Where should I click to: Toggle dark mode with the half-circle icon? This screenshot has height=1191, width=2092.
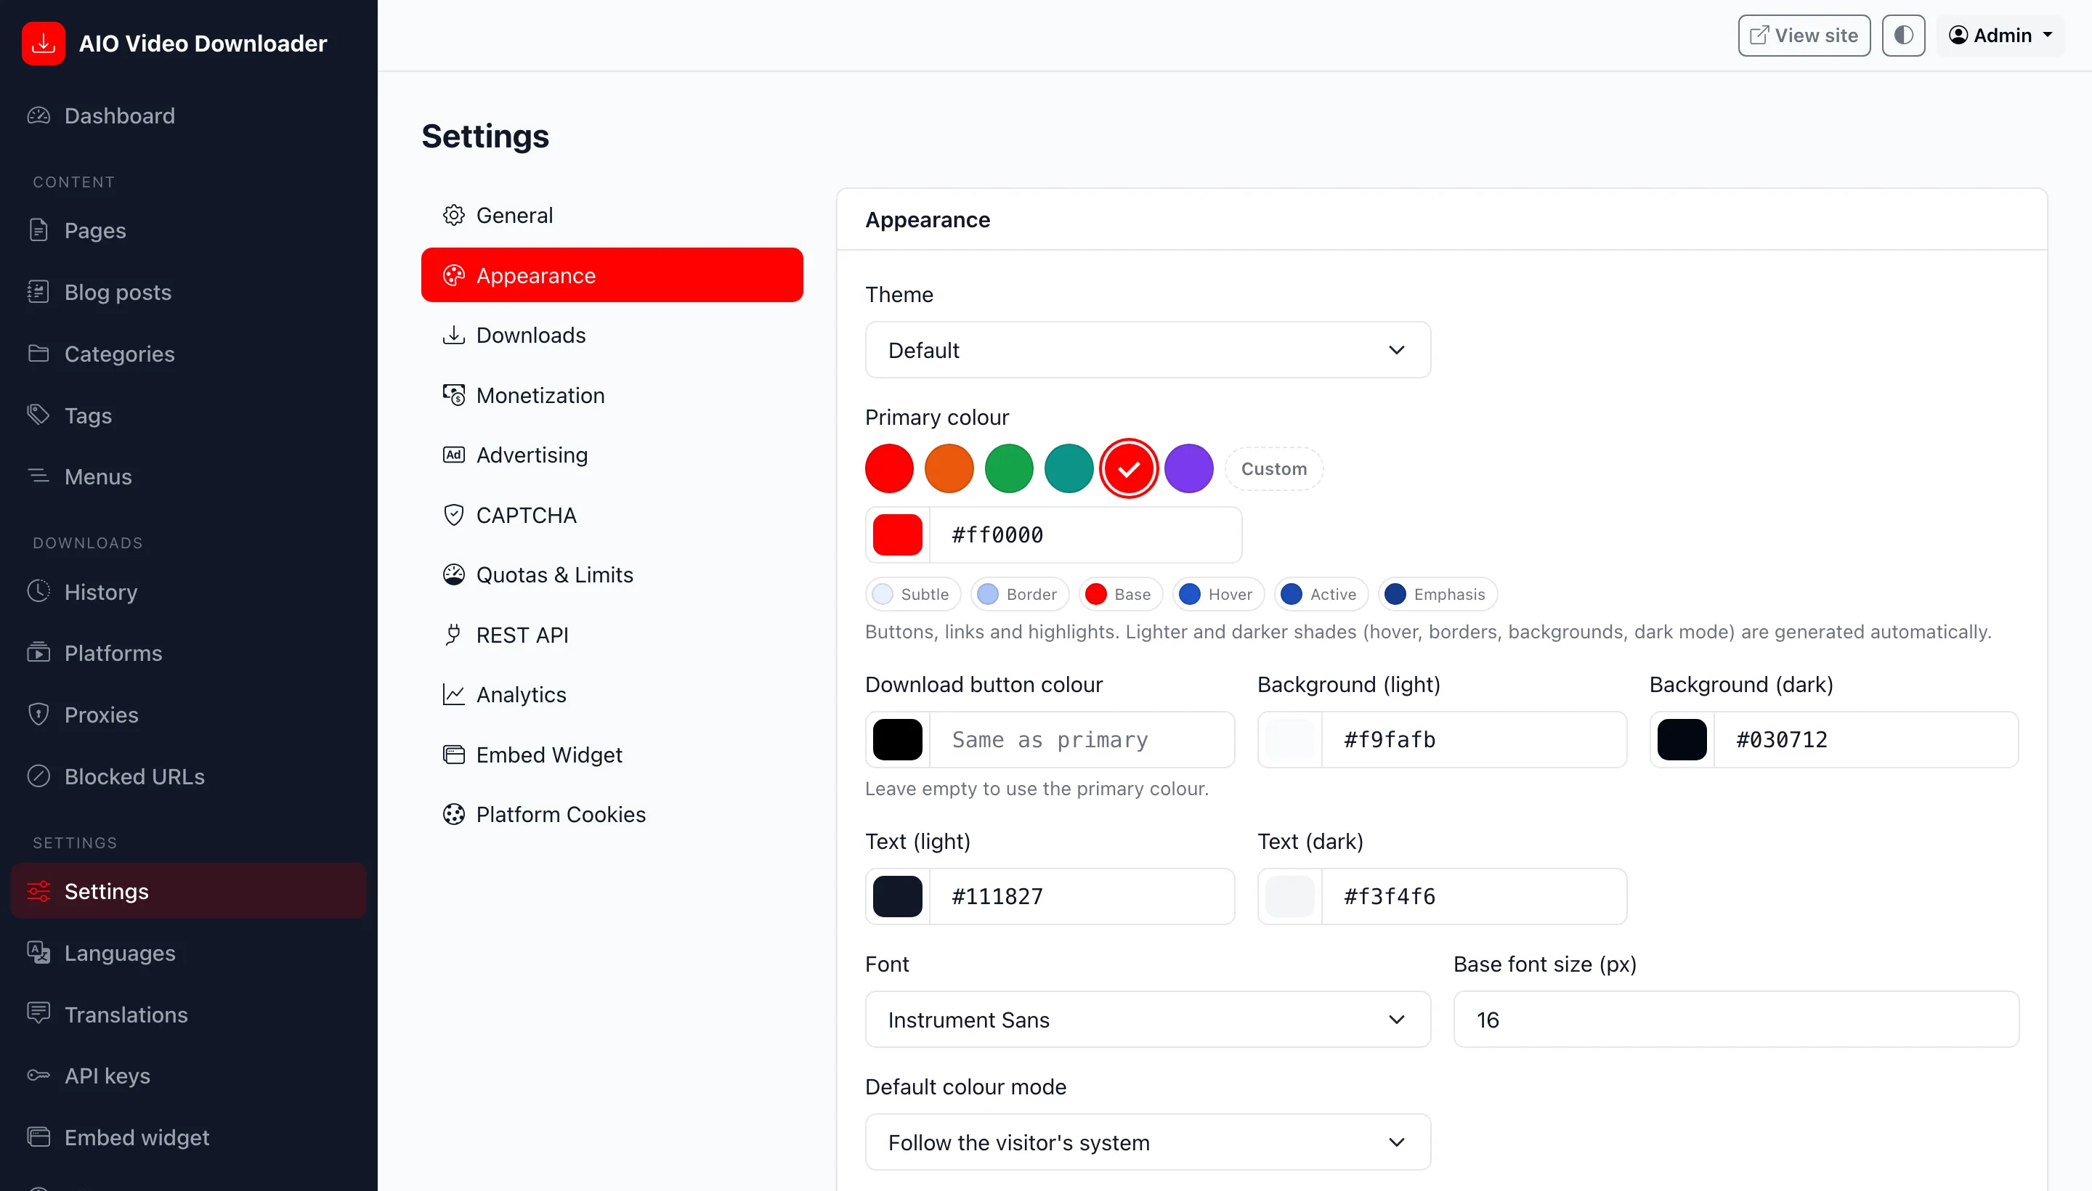pyautogui.click(x=1903, y=35)
